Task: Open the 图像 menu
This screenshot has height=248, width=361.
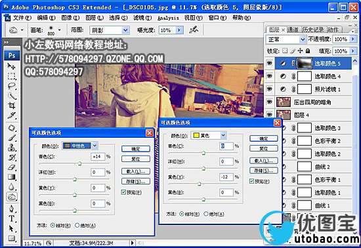Action: click(x=70, y=18)
